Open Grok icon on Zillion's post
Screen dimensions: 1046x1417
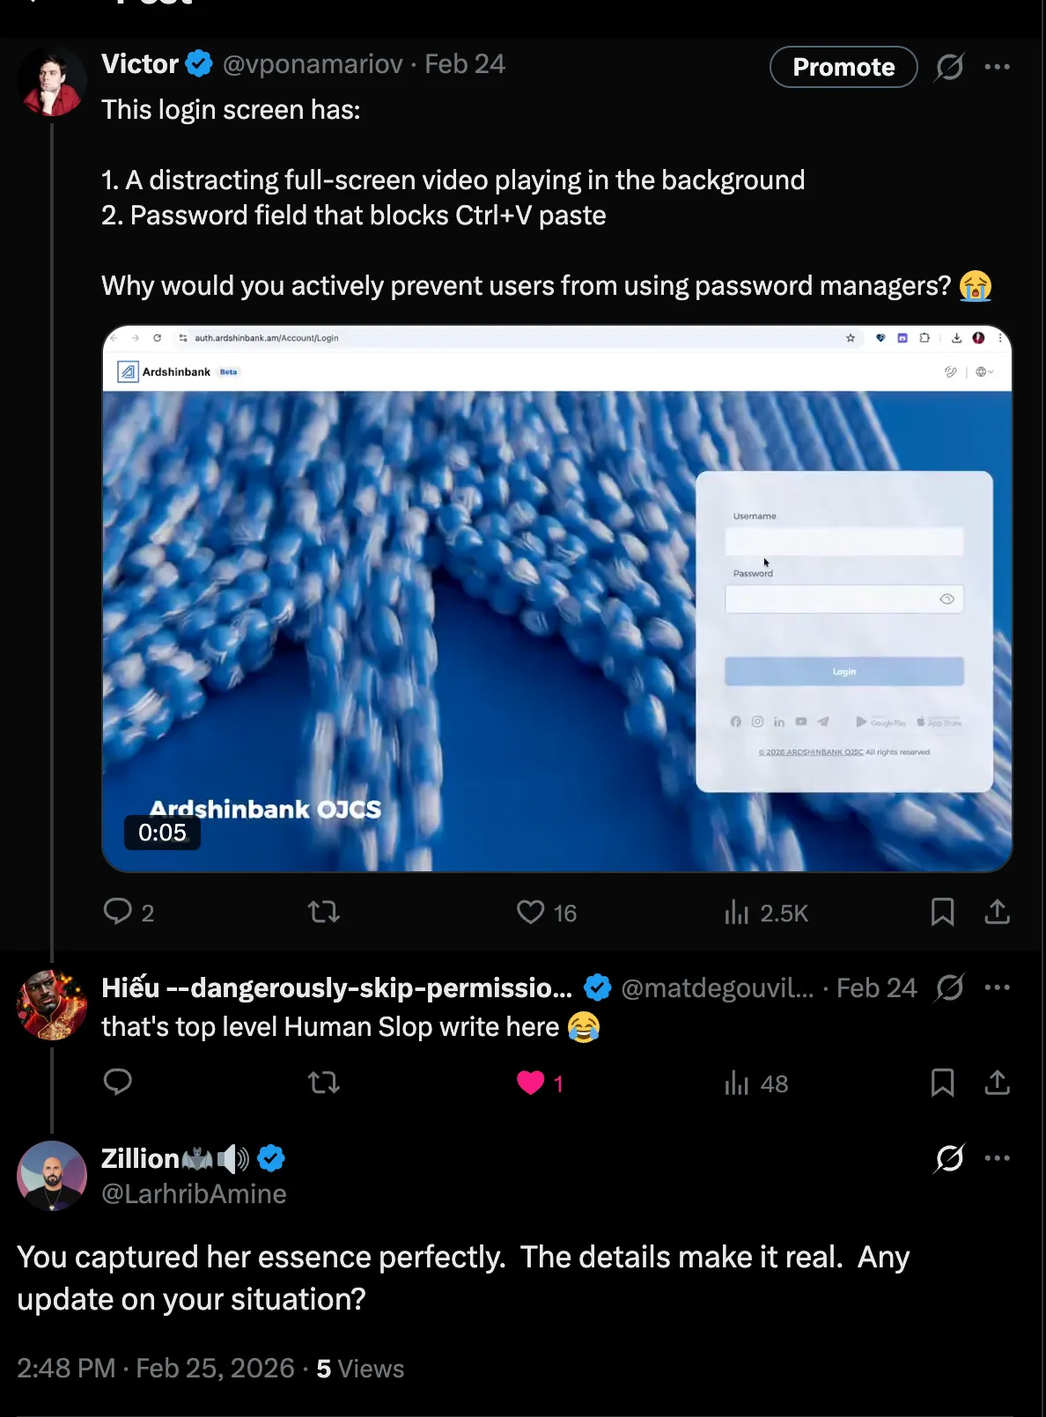click(949, 1158)
